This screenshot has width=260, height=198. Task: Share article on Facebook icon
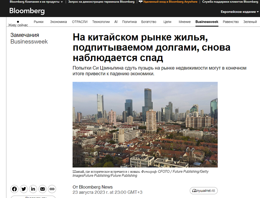tap(14, 189)
